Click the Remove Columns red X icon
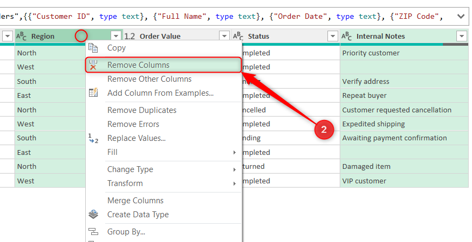Viewport: 472px width, 242px height. point(93,65)
